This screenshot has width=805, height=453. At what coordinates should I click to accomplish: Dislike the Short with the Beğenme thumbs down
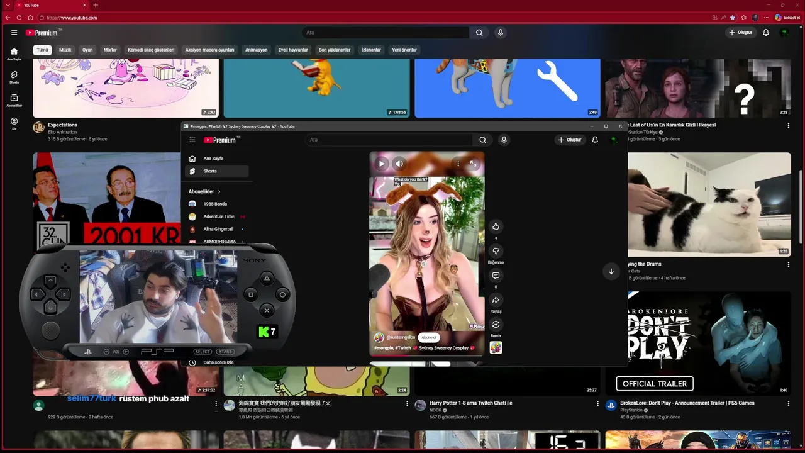[496, 251]
